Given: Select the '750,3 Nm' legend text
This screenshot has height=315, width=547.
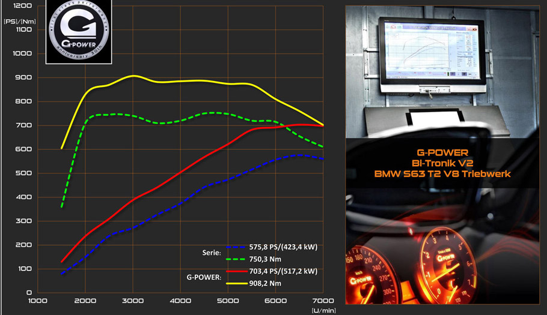Looking at the screenshot, I should pos(265,259).
